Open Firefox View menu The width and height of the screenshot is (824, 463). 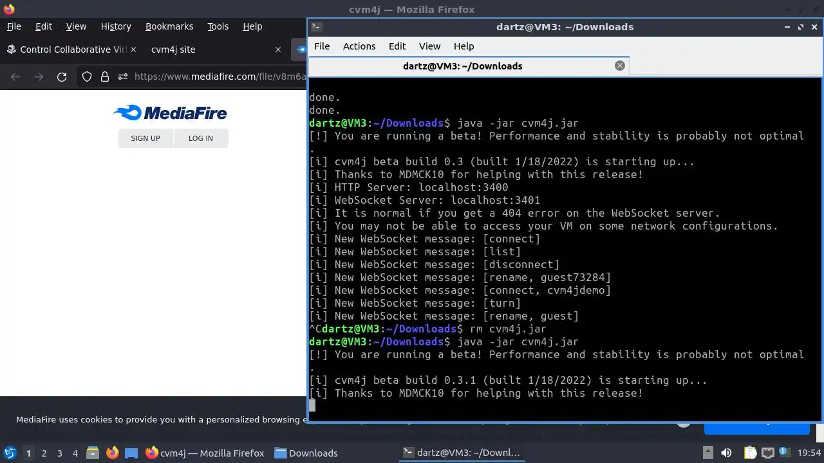(76, 26)
